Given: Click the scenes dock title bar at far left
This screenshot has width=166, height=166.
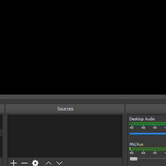Looking at the screenshot, I should [x=2, y=109].
